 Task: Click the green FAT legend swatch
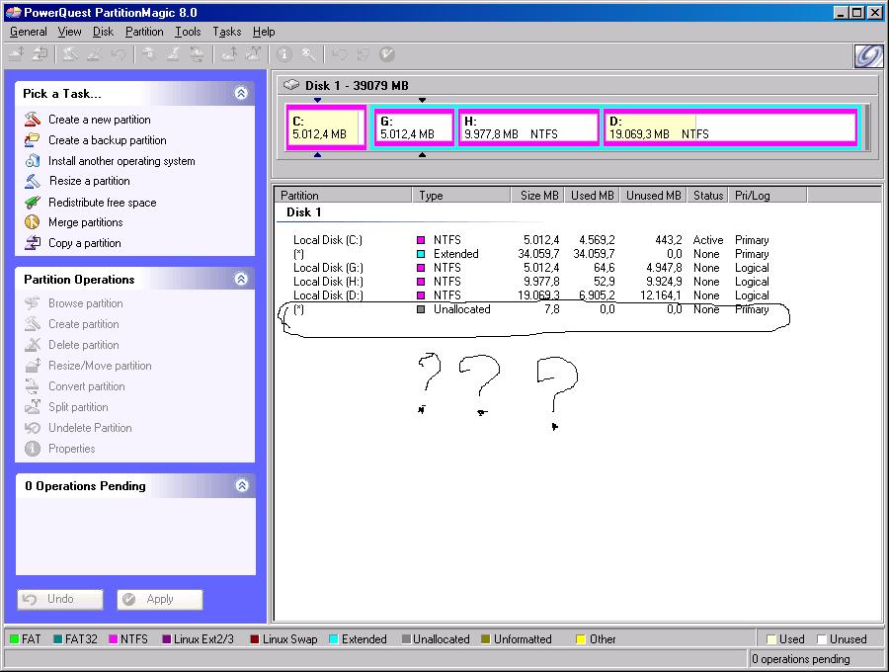(x=15, y=639)
